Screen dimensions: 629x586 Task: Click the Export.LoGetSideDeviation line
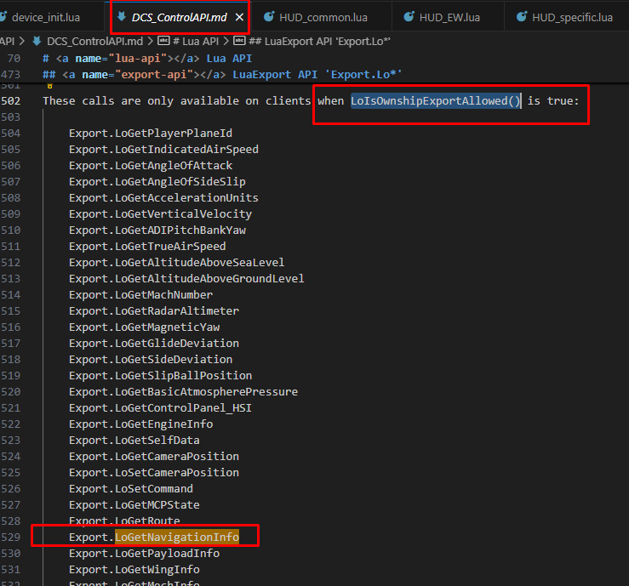151,360
